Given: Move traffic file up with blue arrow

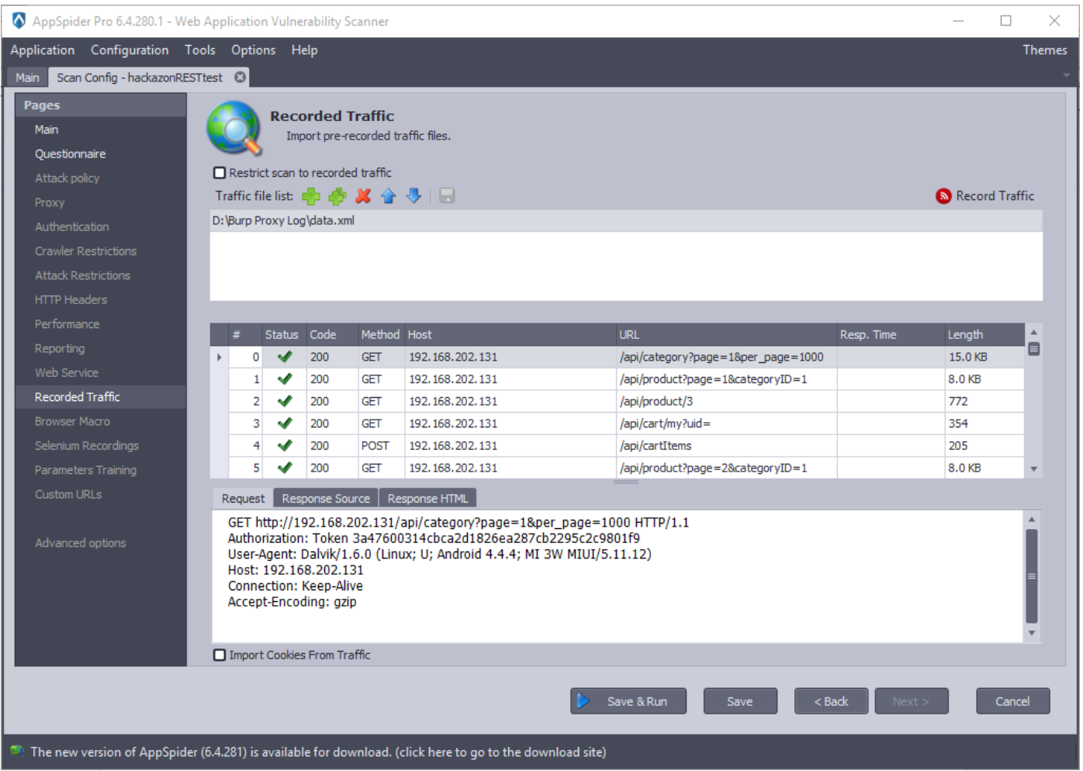Looking at the screenshot, I should [x=389, y=196].
